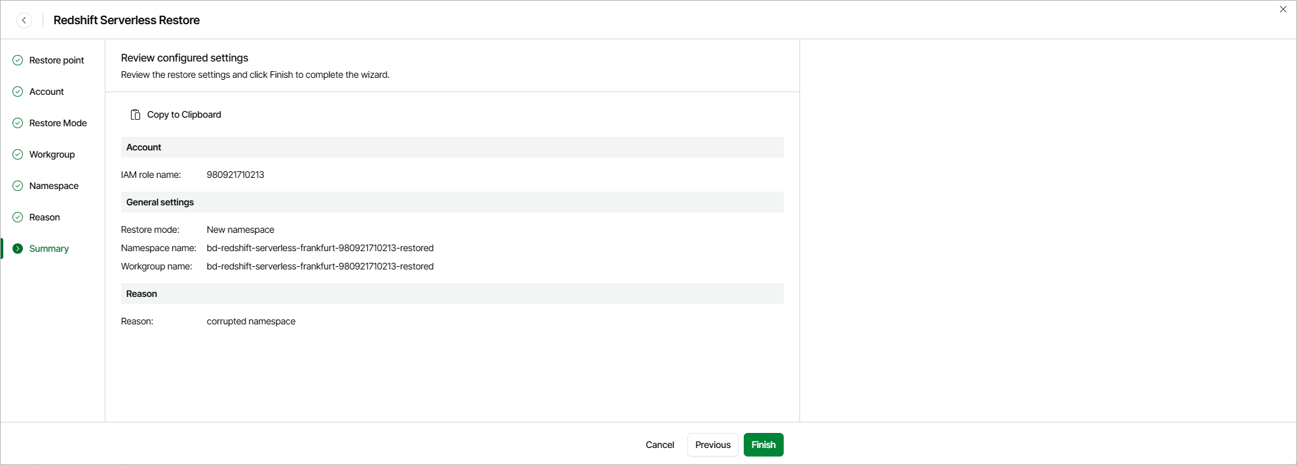1297x465 pixels.
Task: Switch to the Restore Mode step
Action: [58, 123]
